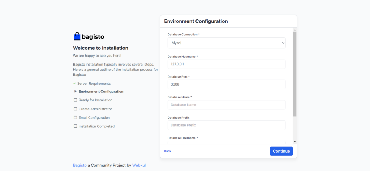This screenshot has height=171, width=370.
Task: Click the scroll-down arrow of the form
Action: pyautogui.click(x=294, y=142)
